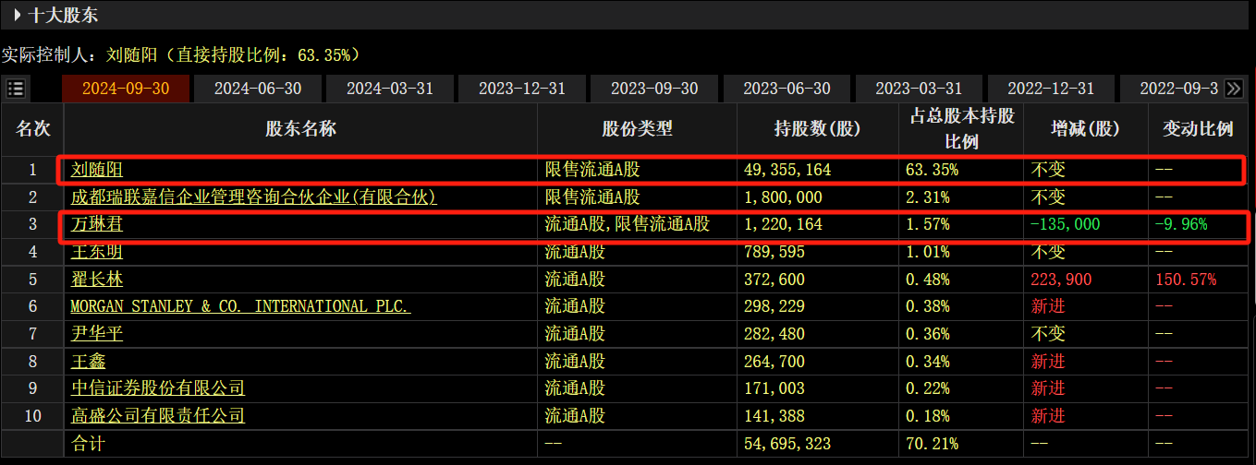The height and width of the screenshot is (465, 1256).
Task: View the 2023-06-30 shareholder tab
Action: click(x=787, y=89)
